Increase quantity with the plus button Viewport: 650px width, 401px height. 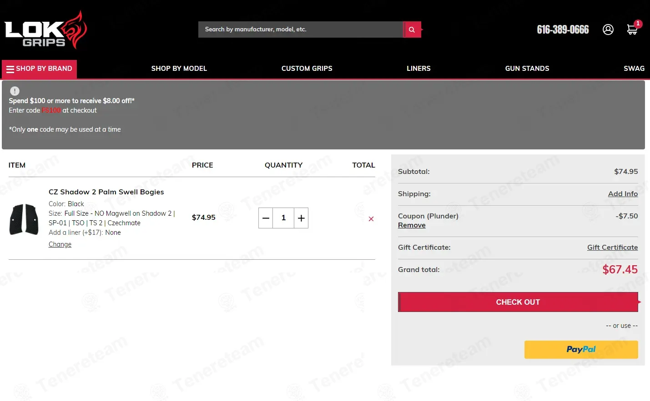(x=301, y=218)
